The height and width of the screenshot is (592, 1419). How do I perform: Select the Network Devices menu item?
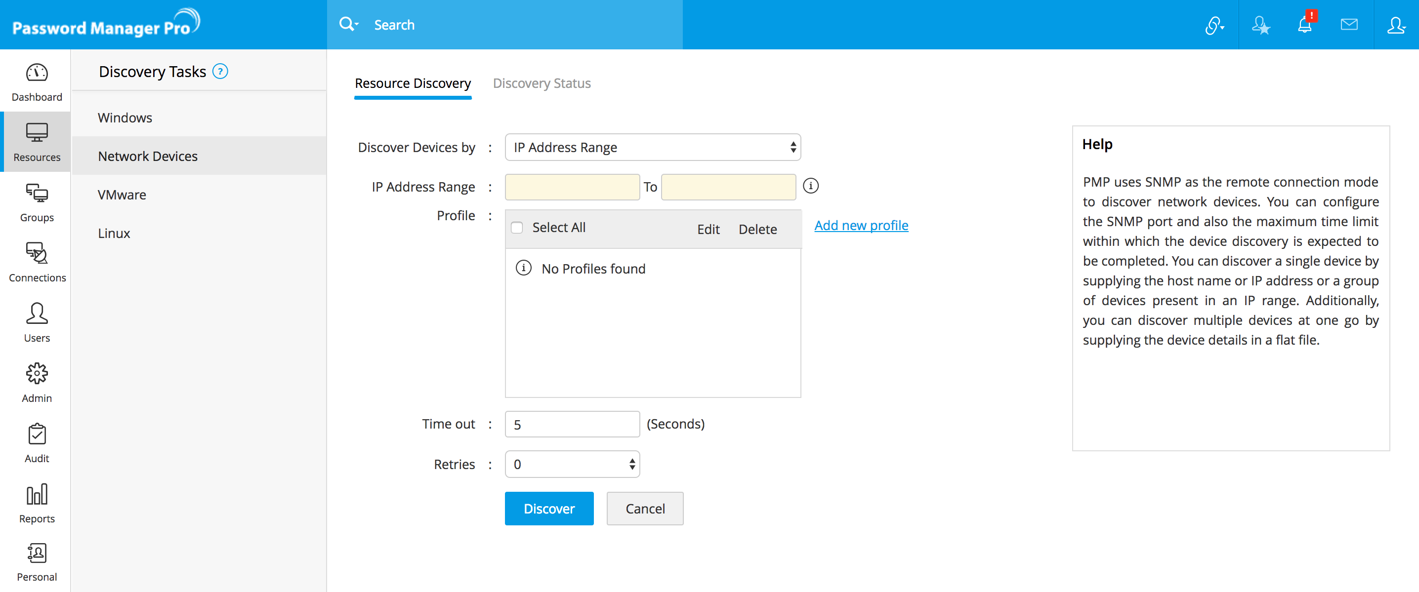pyautogui.click(x=148, y=156)
